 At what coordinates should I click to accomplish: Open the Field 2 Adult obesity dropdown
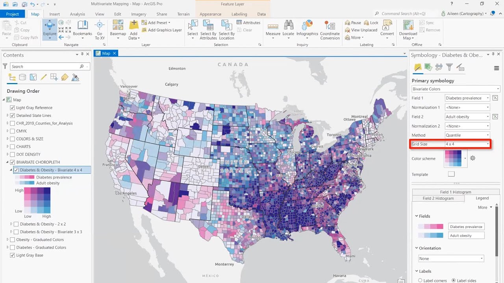coord(467,117)
